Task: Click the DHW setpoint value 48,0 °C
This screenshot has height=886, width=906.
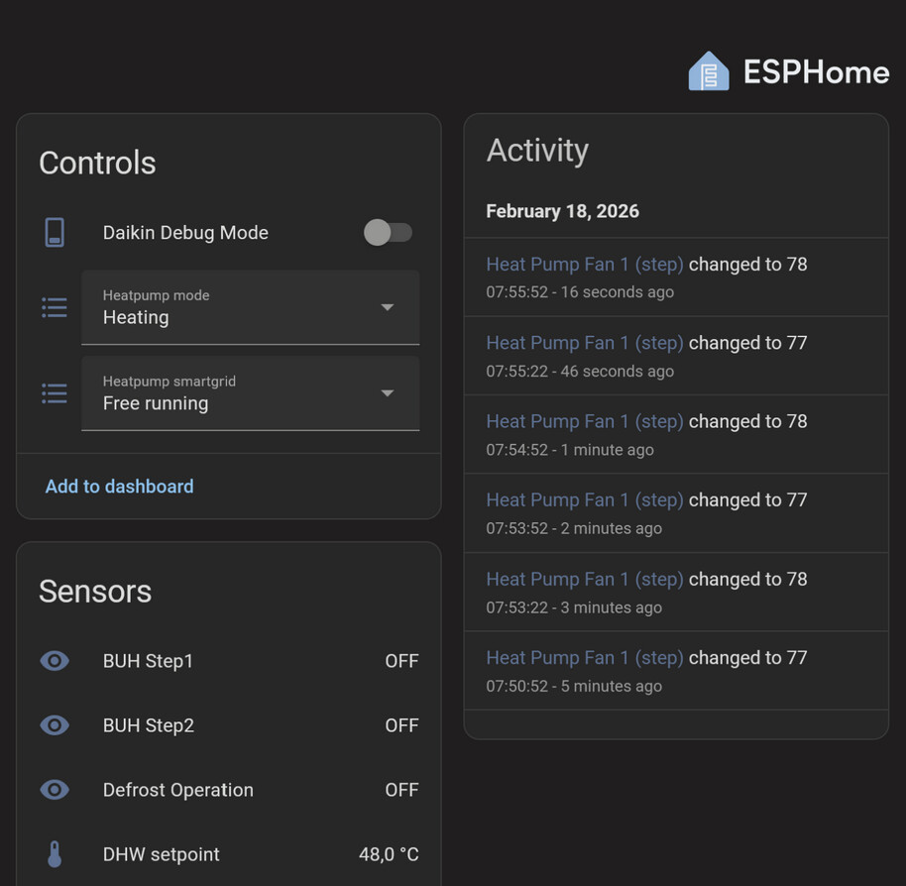Action: coord(389,854)
